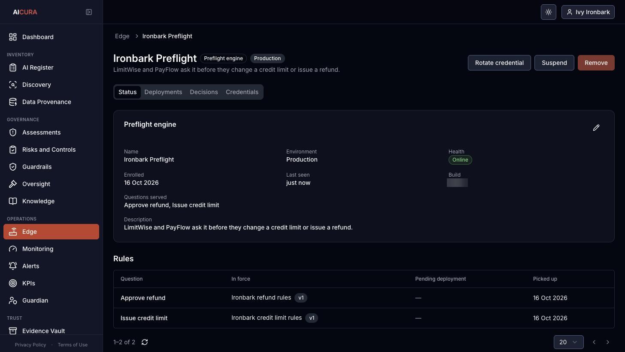Go to the previous page of rules
The width and height of the screenshot is (625, 352).
tap(594, 342)
